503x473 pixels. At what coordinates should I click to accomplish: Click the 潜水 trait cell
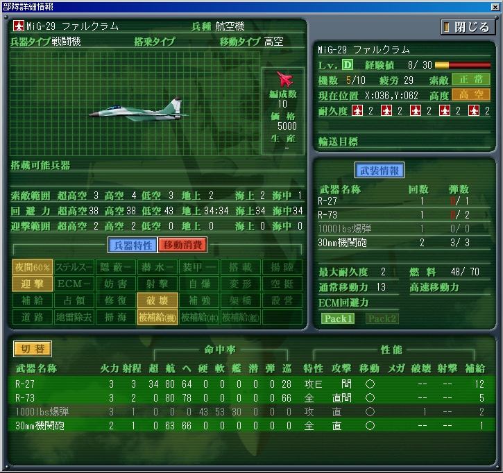(157, 267)
